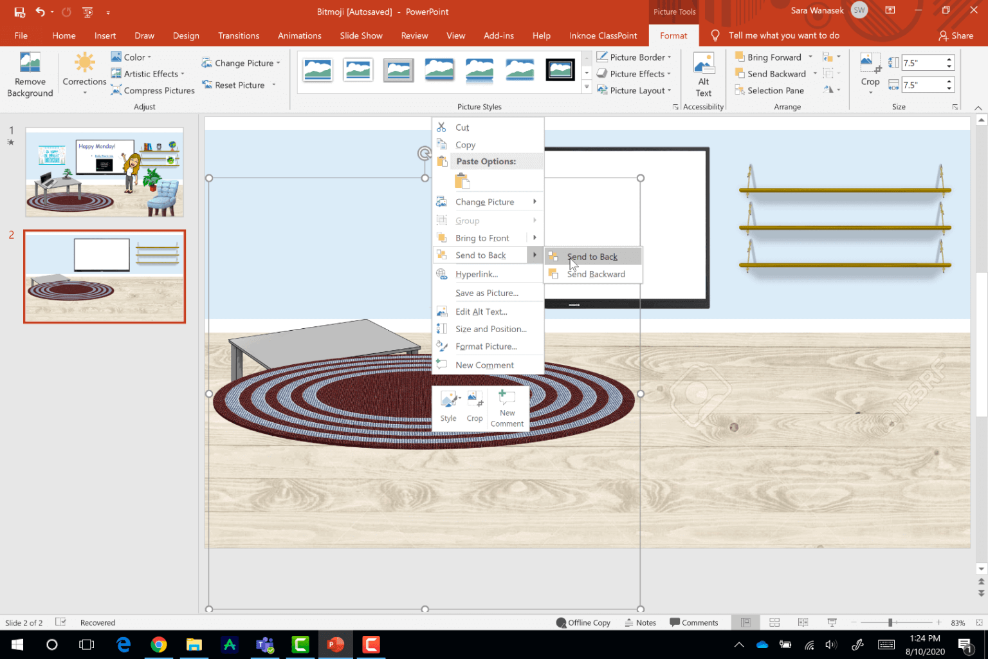The height and width of the screenshot is (659, 988).
Task: Select the Crop tool in the ribbon
Action: coord(870,71)
